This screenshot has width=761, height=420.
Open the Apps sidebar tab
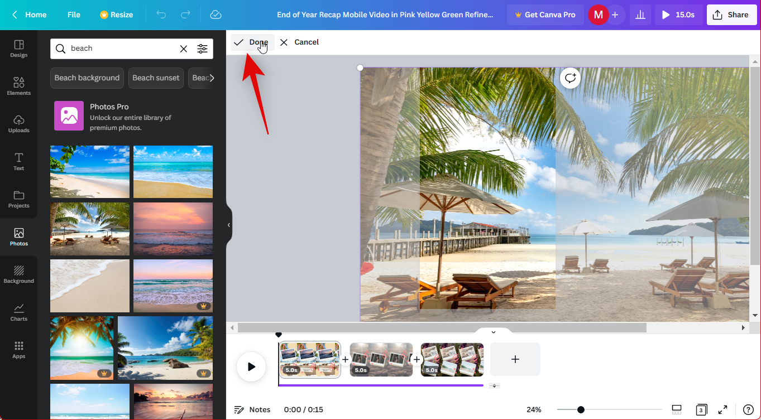pos(18,350)
